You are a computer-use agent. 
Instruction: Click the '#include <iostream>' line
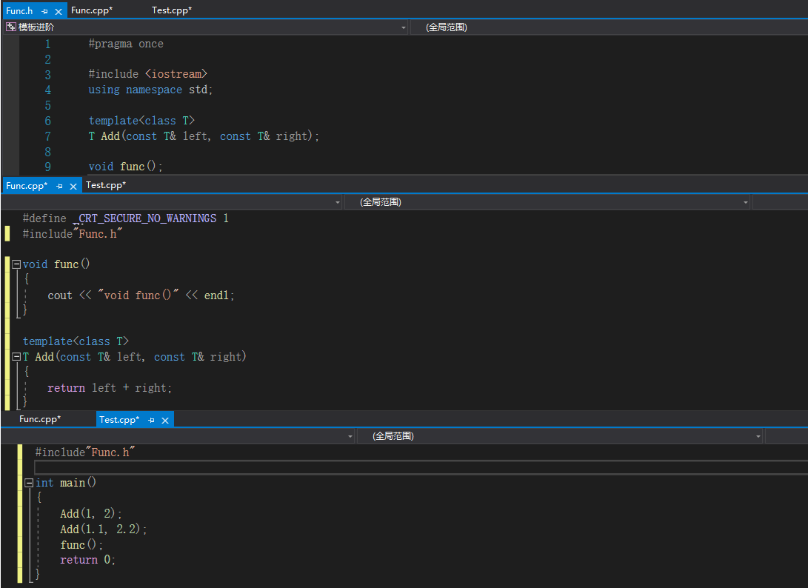(147, 74)
